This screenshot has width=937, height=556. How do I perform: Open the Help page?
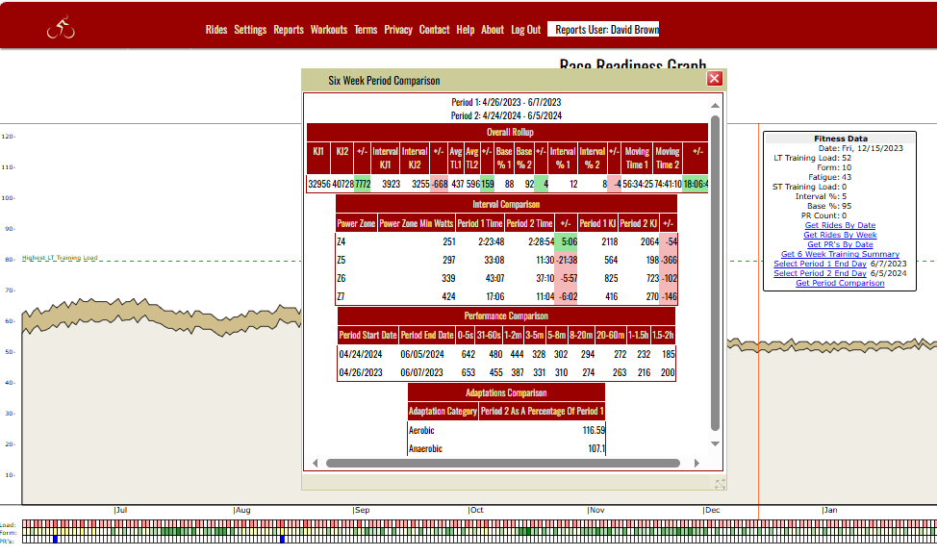coord(466,30)
